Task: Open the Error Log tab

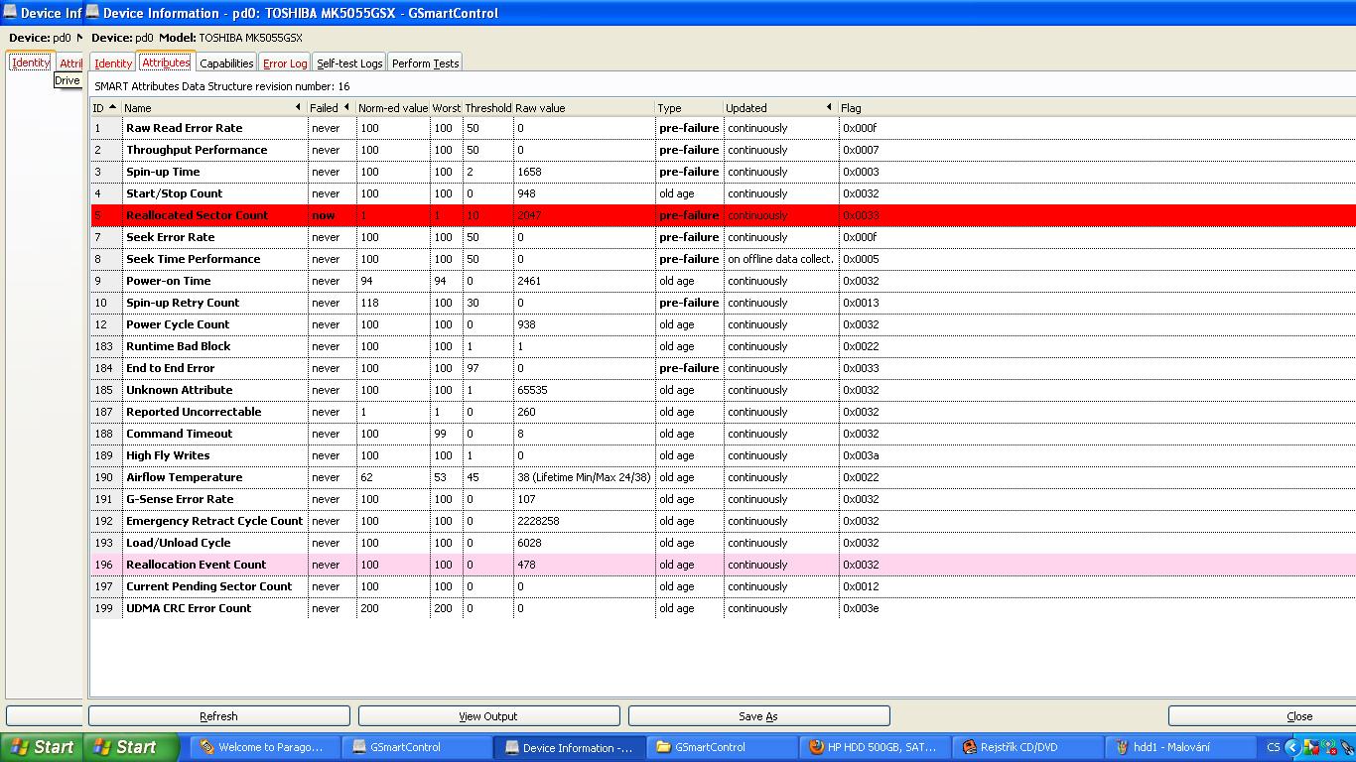Action: coord(285,63)
